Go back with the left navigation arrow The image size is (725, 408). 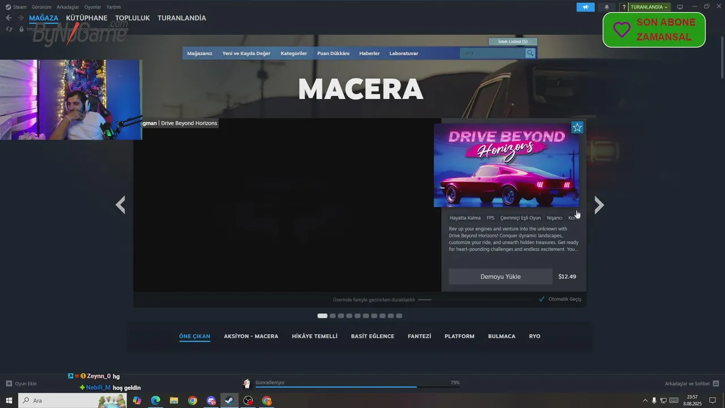click(x=8, y=18)
